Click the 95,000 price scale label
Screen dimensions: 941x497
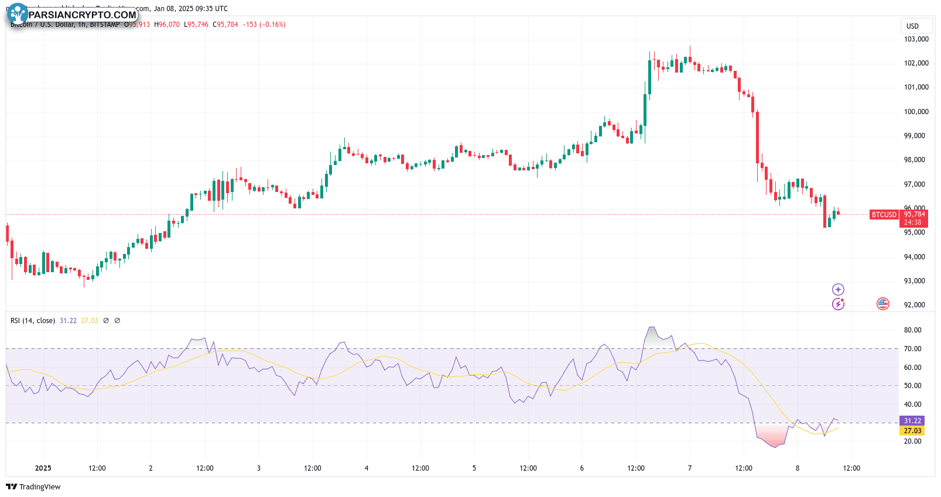tap(915, 232)
